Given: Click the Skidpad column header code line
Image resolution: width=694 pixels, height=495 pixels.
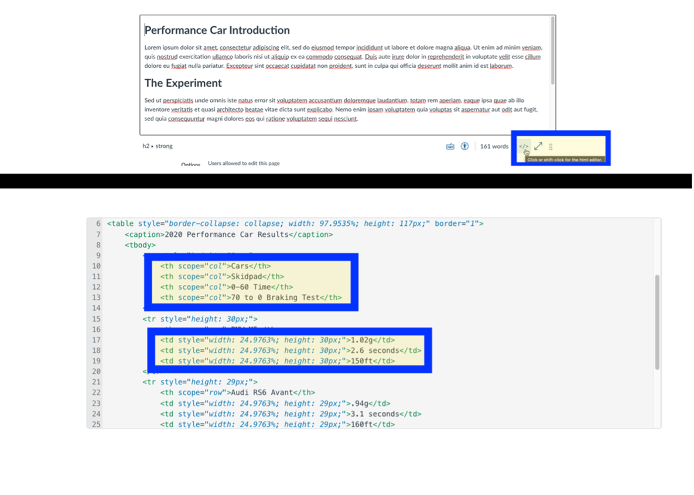Looking at the screenshot, I should tap(222, 277).
